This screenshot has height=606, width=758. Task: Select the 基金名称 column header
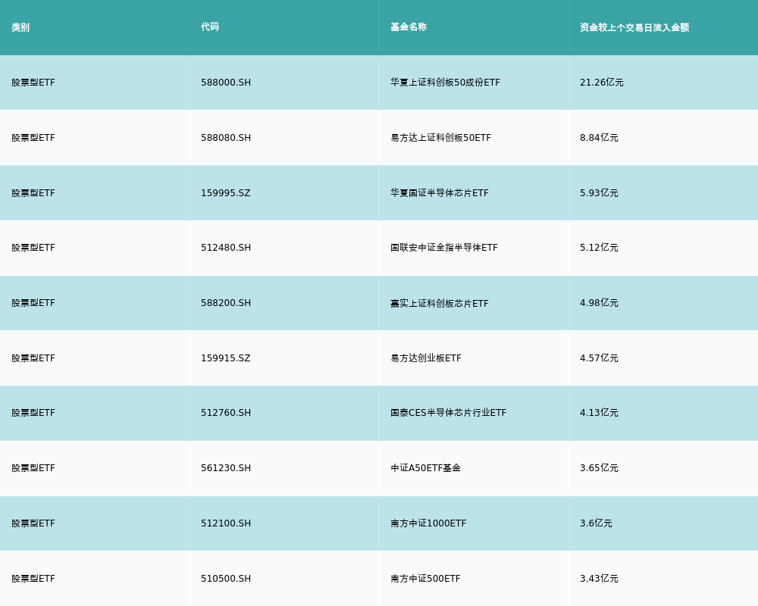pos(409,27)
